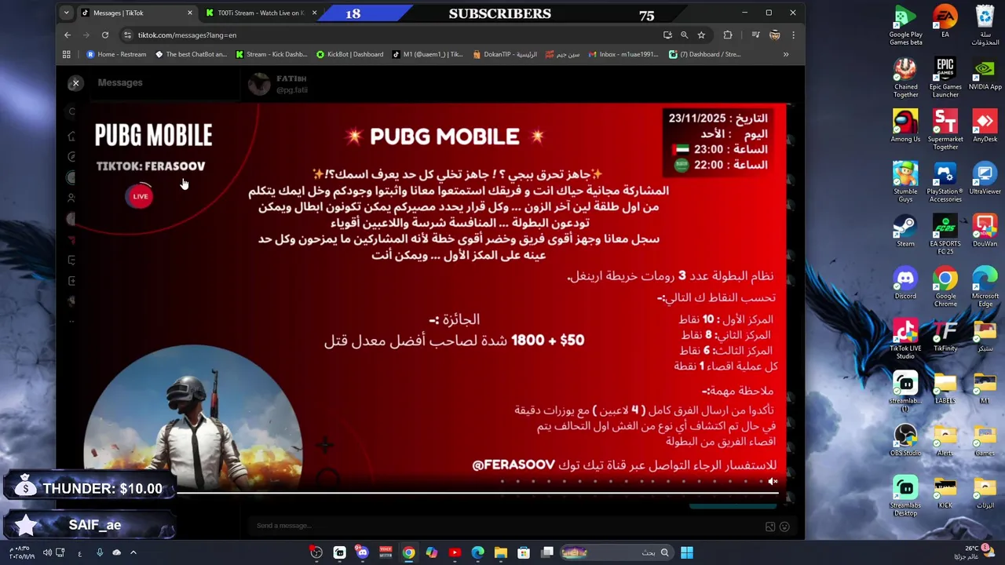Go forward in Chrome

point(86,35)
